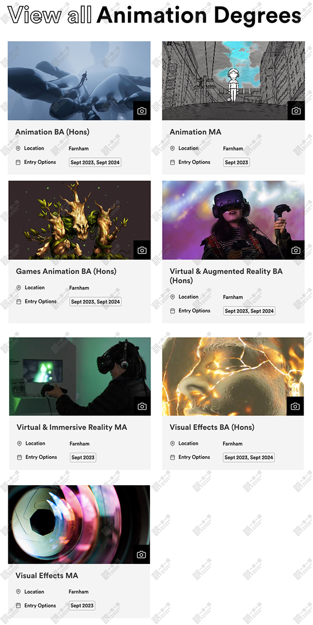Screen dimensions: 313x625
Task: Click camera icon on Animation MA image
Action: [296, 111]
